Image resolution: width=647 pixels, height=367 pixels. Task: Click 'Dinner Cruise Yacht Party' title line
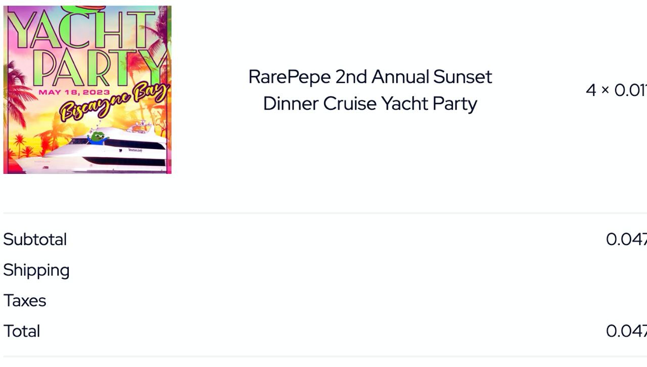pyautogui.click(x=370, y=104)
